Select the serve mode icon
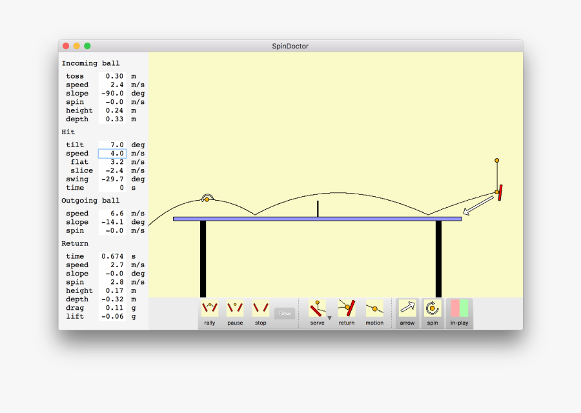This screenshot has height=413, width=581. pyautogui.click(x=316, y=310)
